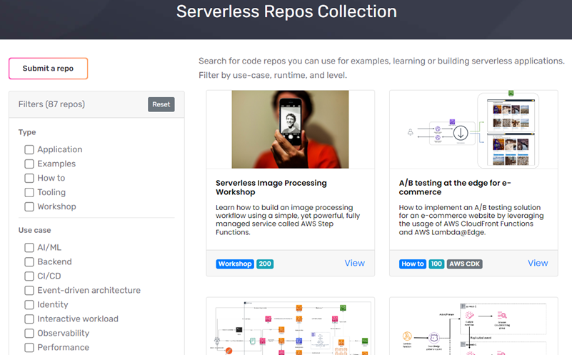
Task: Tick the How to type checkbox
Action: click(x=29, y=178)
